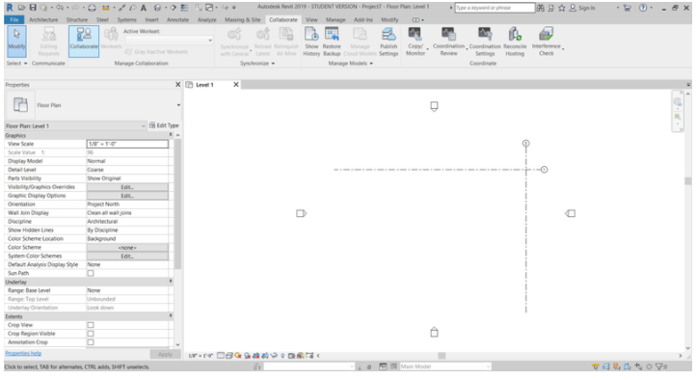This screenshot has height=380, width=697.
Task: Open Reconcile Hosting tool
Action: pos(515,41)
